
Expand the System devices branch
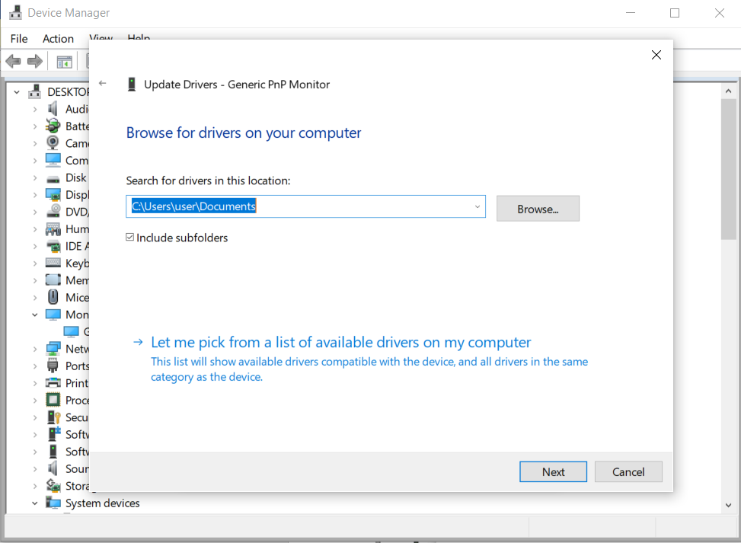tap(34, 503)
